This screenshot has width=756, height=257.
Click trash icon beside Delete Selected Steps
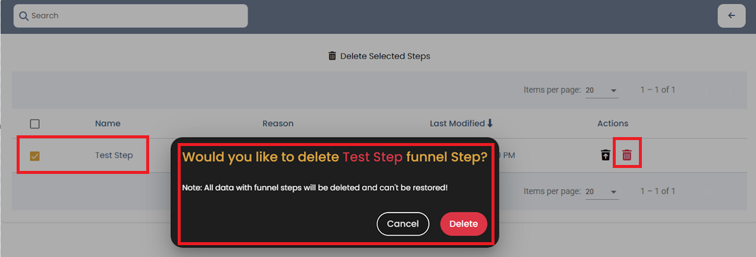tap(332, 56)
